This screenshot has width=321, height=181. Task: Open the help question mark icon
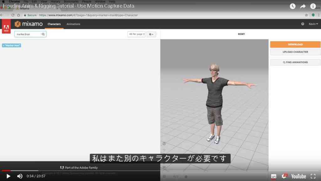(303, 24)
